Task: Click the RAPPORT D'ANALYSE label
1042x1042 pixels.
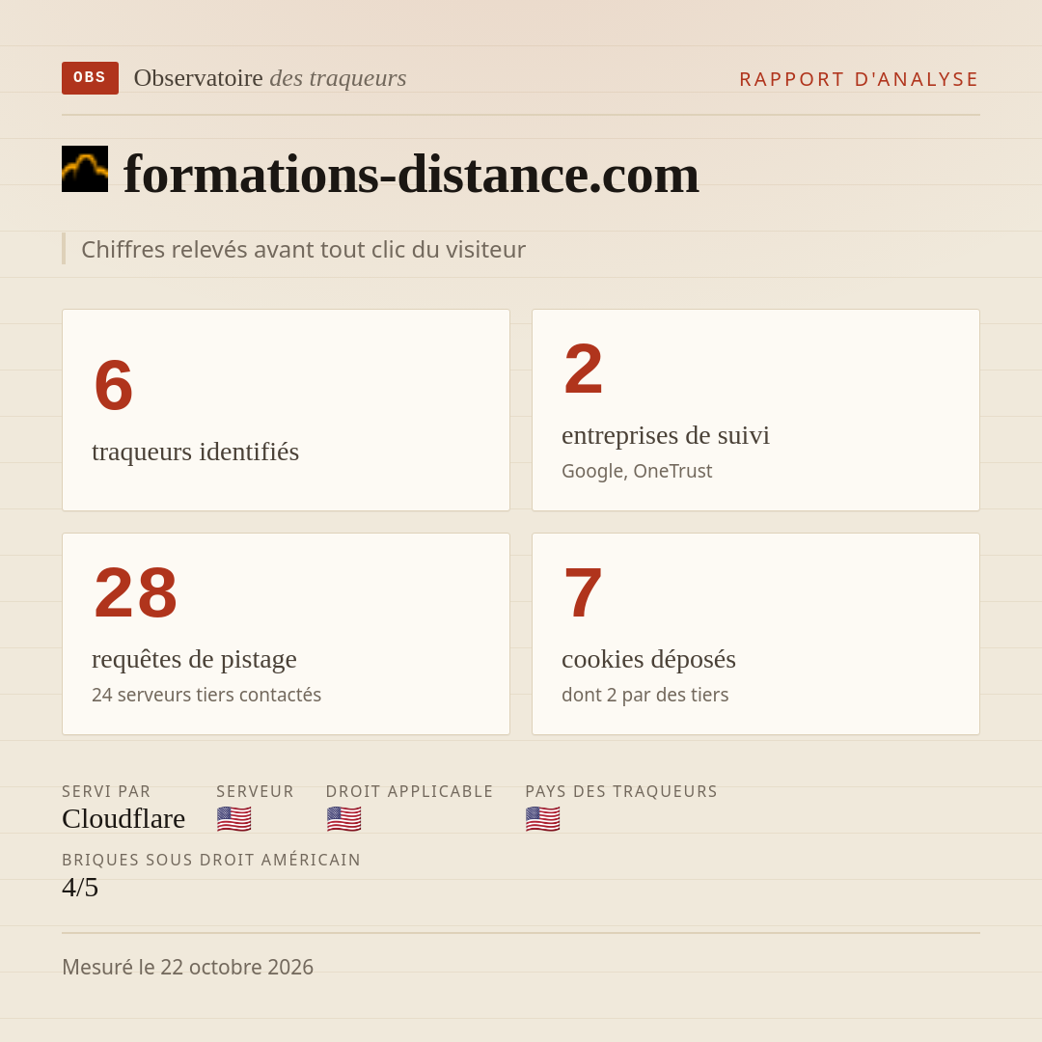Action: 860,79
